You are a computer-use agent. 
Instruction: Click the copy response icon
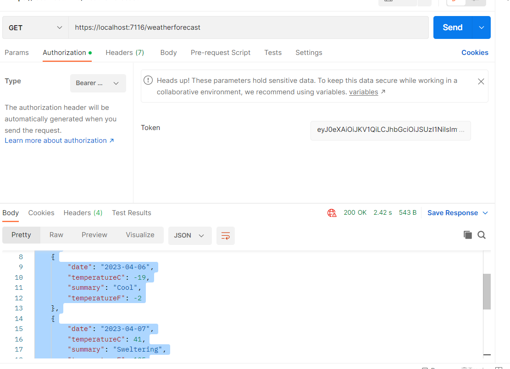467,235
